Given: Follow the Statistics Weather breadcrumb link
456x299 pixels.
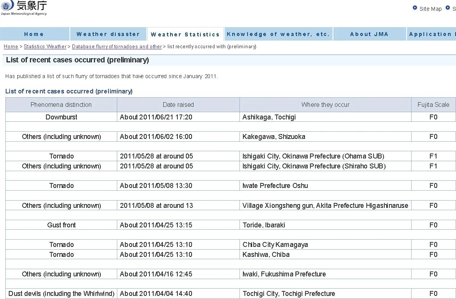Looking at the screenshot, I should point(45,46).
